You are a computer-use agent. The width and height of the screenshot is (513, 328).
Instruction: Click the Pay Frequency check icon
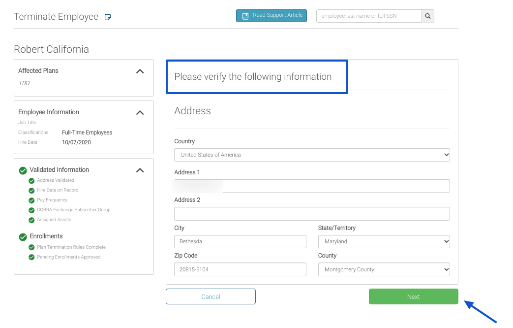(31, 200)
